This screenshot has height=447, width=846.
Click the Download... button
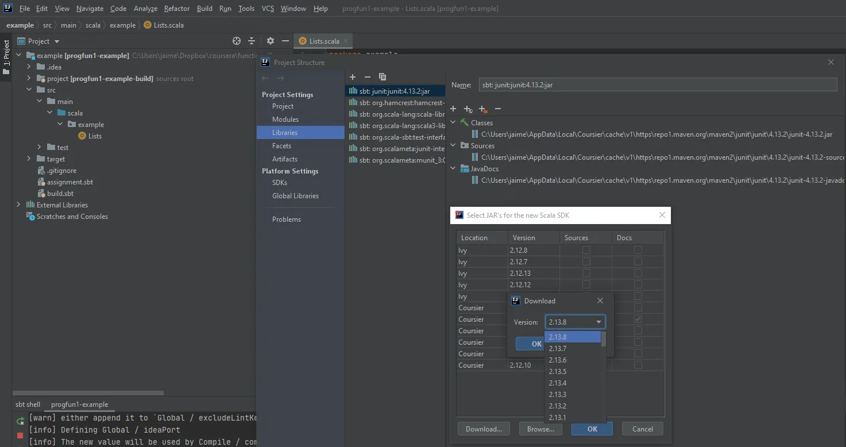tap(483, 429)
